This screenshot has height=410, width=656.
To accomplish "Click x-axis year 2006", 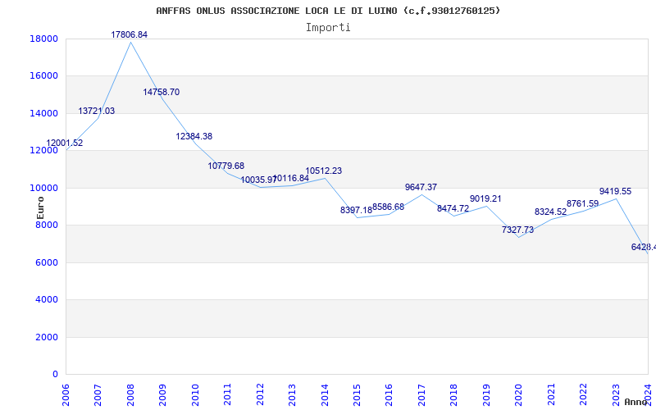I will (66, 395).
